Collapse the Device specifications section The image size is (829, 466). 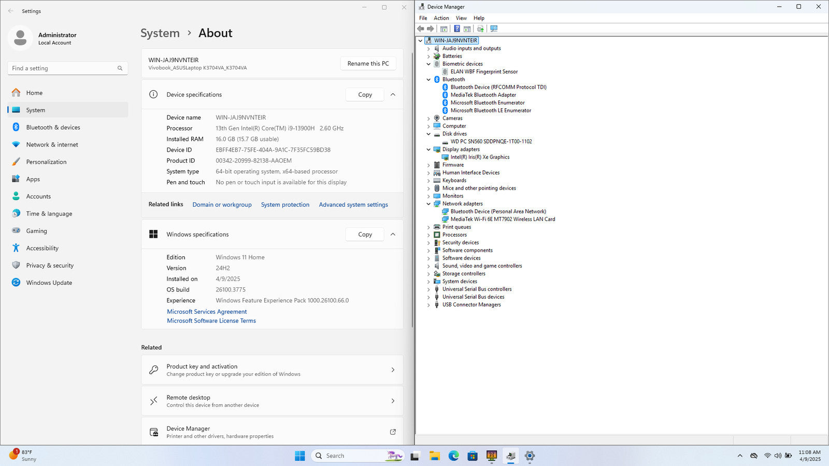[393, 95]
